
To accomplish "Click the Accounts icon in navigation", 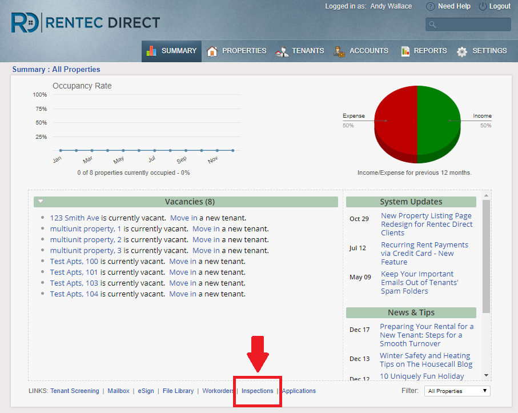I will click(339, 51).
